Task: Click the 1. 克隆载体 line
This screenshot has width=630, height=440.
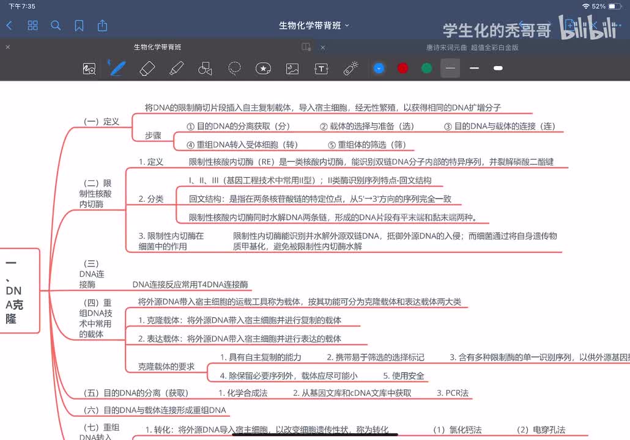Action: (x=240, y=320)
